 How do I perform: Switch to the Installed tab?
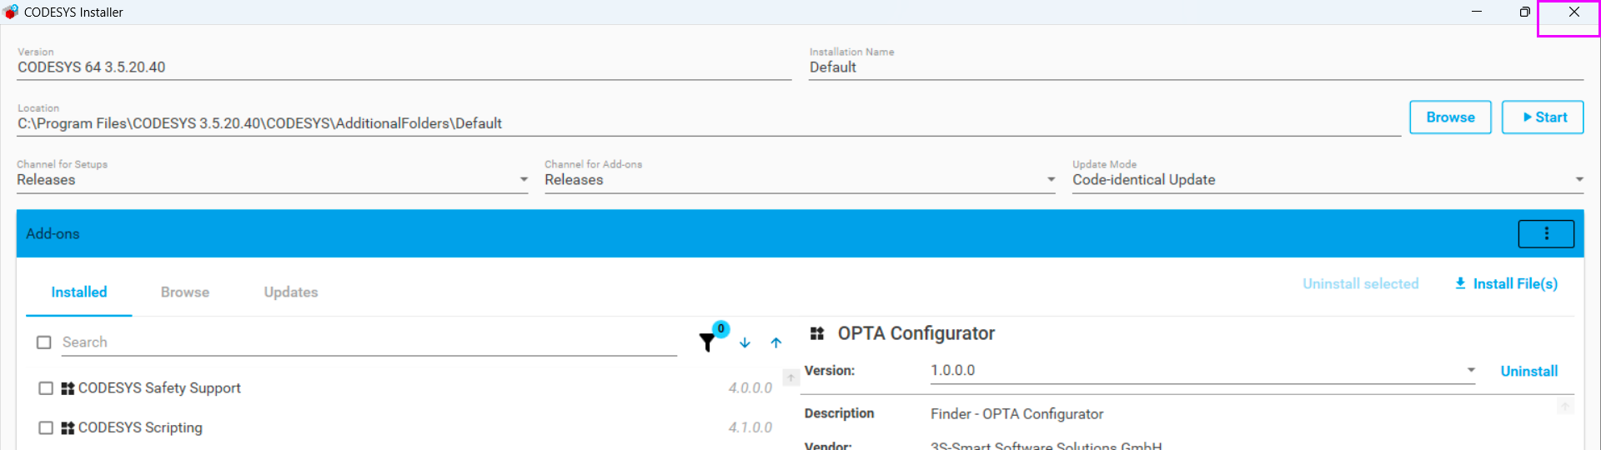79,292
